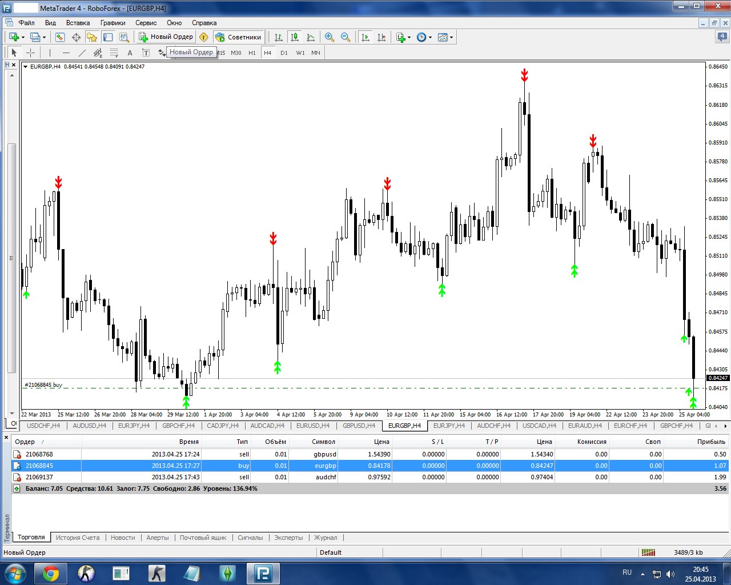Select the crosshair cursor tool
Image resolution: width=731 pixels, height=585 pixels.
tap(31, 53)
